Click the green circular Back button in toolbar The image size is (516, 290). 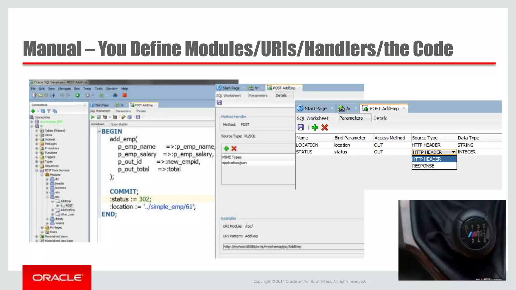pos(78,95)
